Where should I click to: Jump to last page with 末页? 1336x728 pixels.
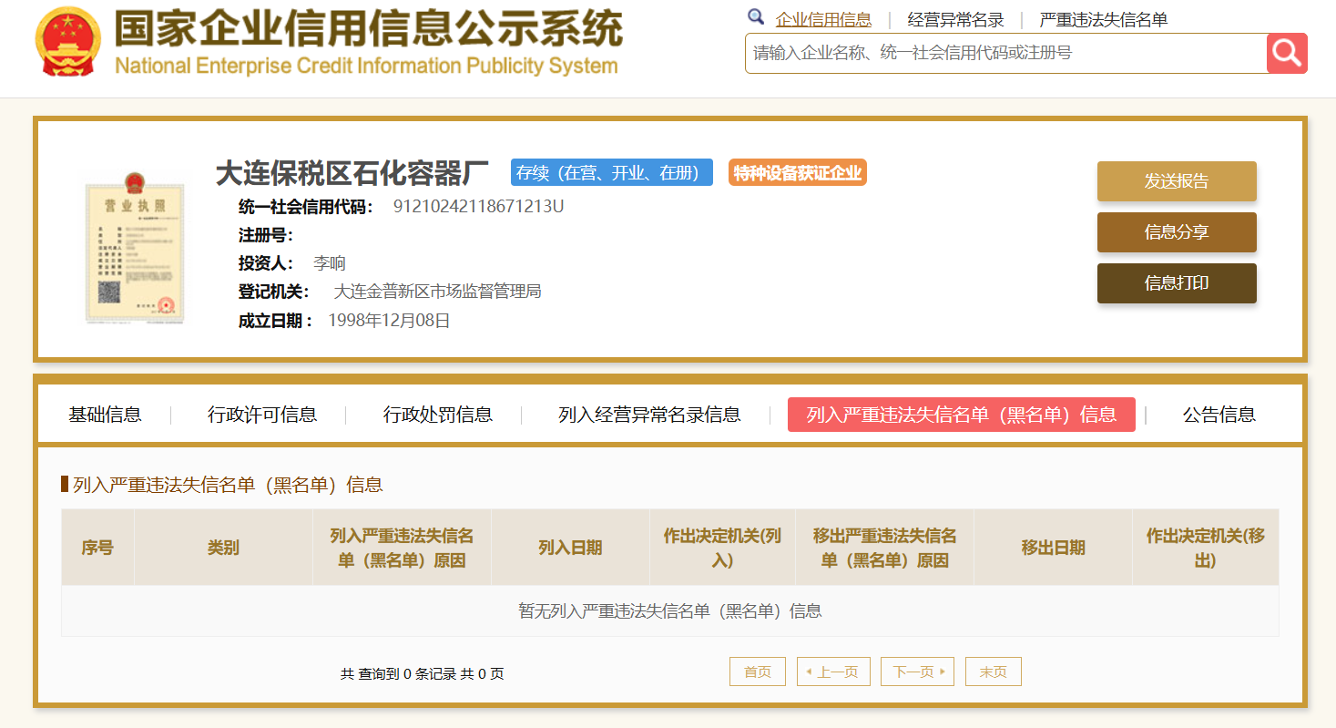[994, 672]
